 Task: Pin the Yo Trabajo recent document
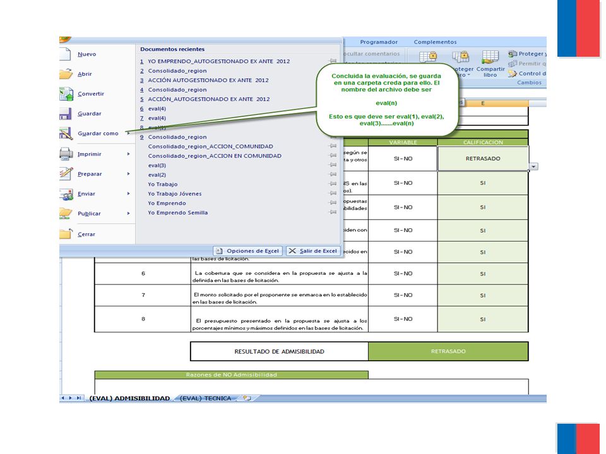click(x=333, y=184)
